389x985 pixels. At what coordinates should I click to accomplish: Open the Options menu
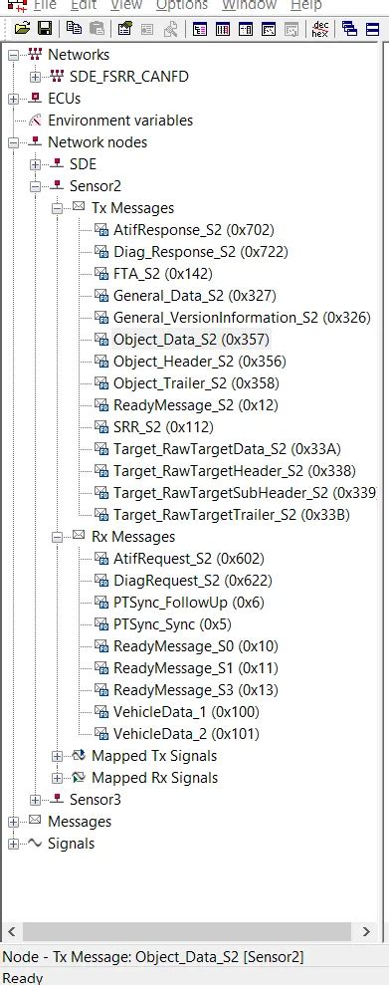point(182,5)
